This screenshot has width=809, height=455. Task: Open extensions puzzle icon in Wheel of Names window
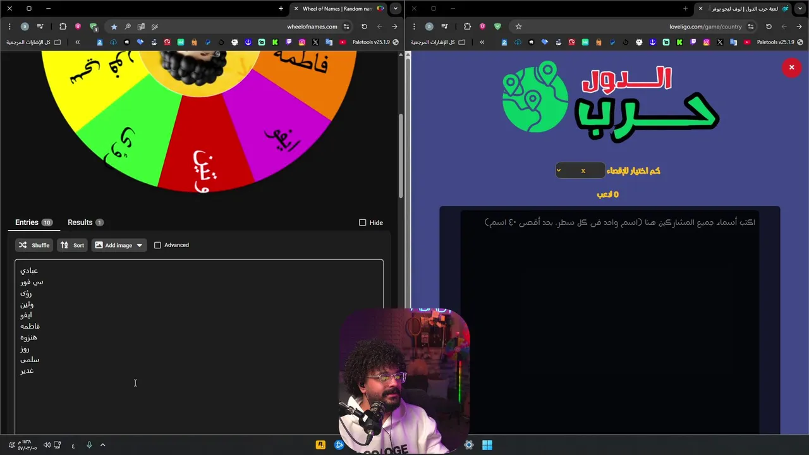pos(63,27)
